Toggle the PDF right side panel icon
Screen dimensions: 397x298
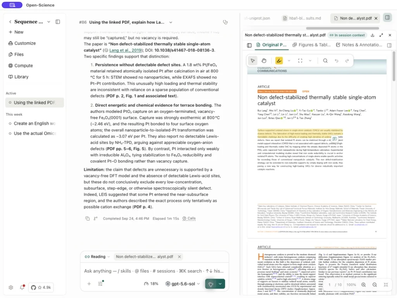(x=389, y=45)
